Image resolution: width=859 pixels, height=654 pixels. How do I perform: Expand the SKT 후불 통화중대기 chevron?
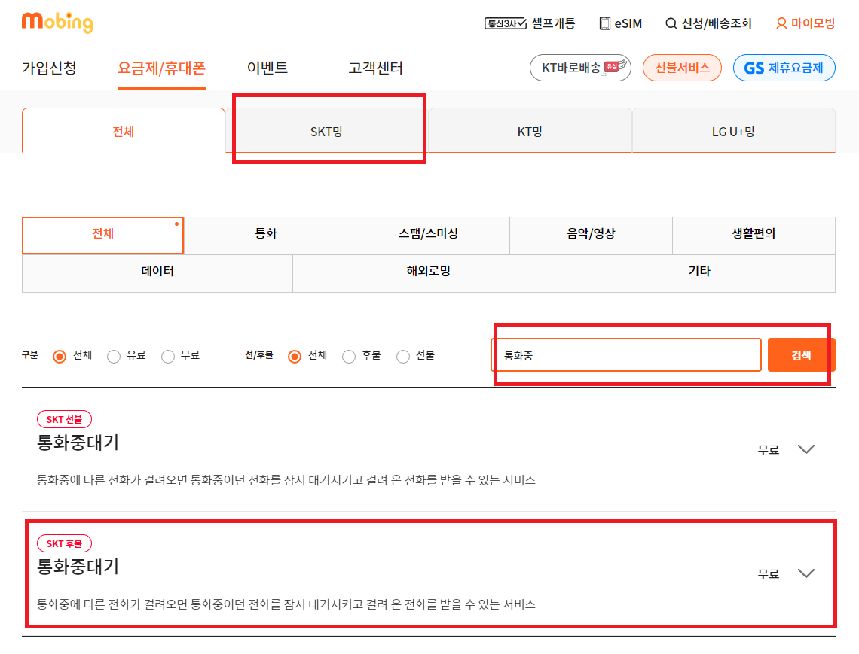click(806, 573)
